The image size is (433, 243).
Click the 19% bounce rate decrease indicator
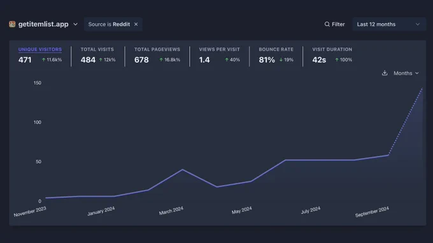(287, 60)
